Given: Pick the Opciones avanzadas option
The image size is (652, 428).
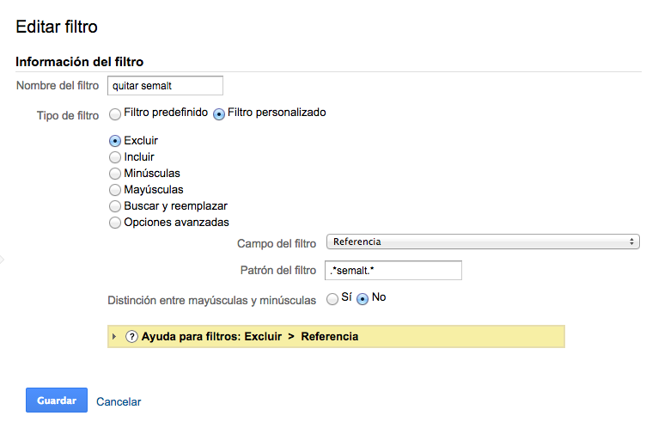Looking at the screenshot, I should point(115,223).
